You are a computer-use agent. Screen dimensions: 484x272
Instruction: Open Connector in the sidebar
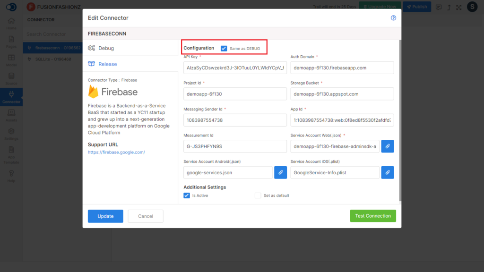(x=11, y=97)
